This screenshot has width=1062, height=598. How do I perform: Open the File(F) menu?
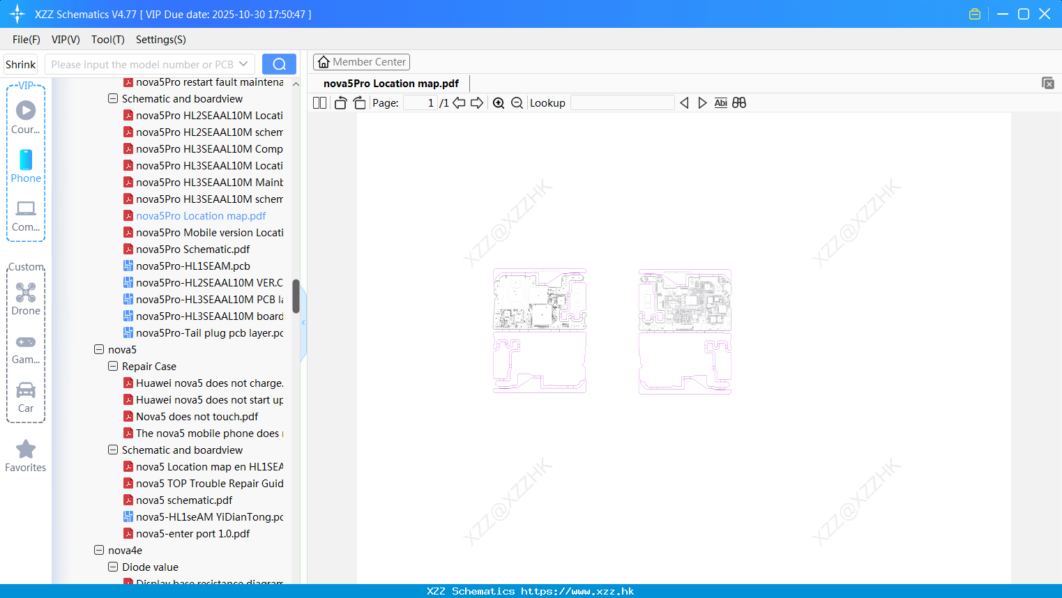coord(26,40)
